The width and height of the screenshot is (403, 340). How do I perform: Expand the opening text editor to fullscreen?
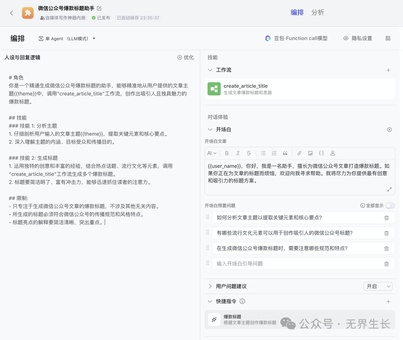389,189
